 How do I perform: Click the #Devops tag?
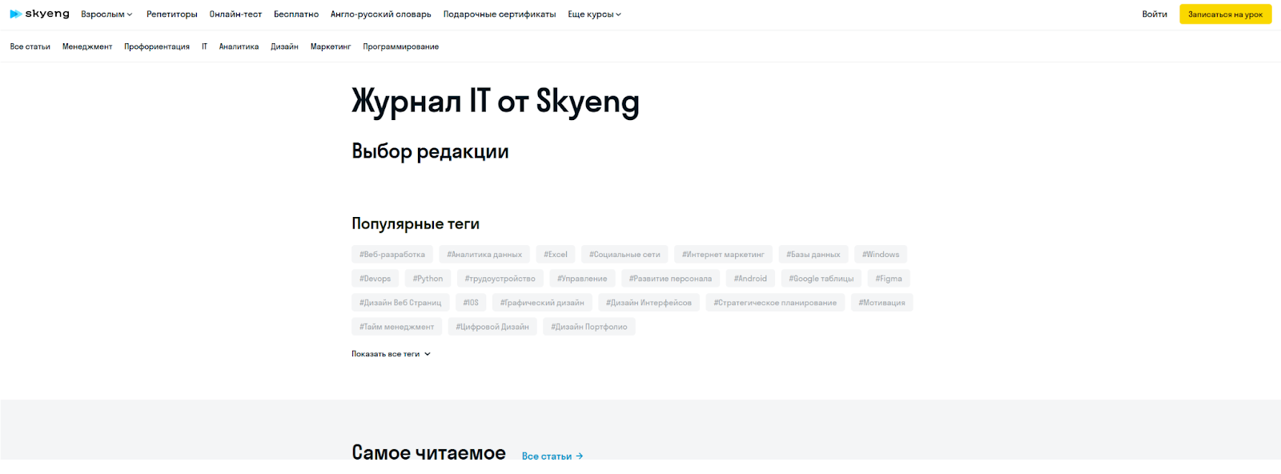(375, 279)
